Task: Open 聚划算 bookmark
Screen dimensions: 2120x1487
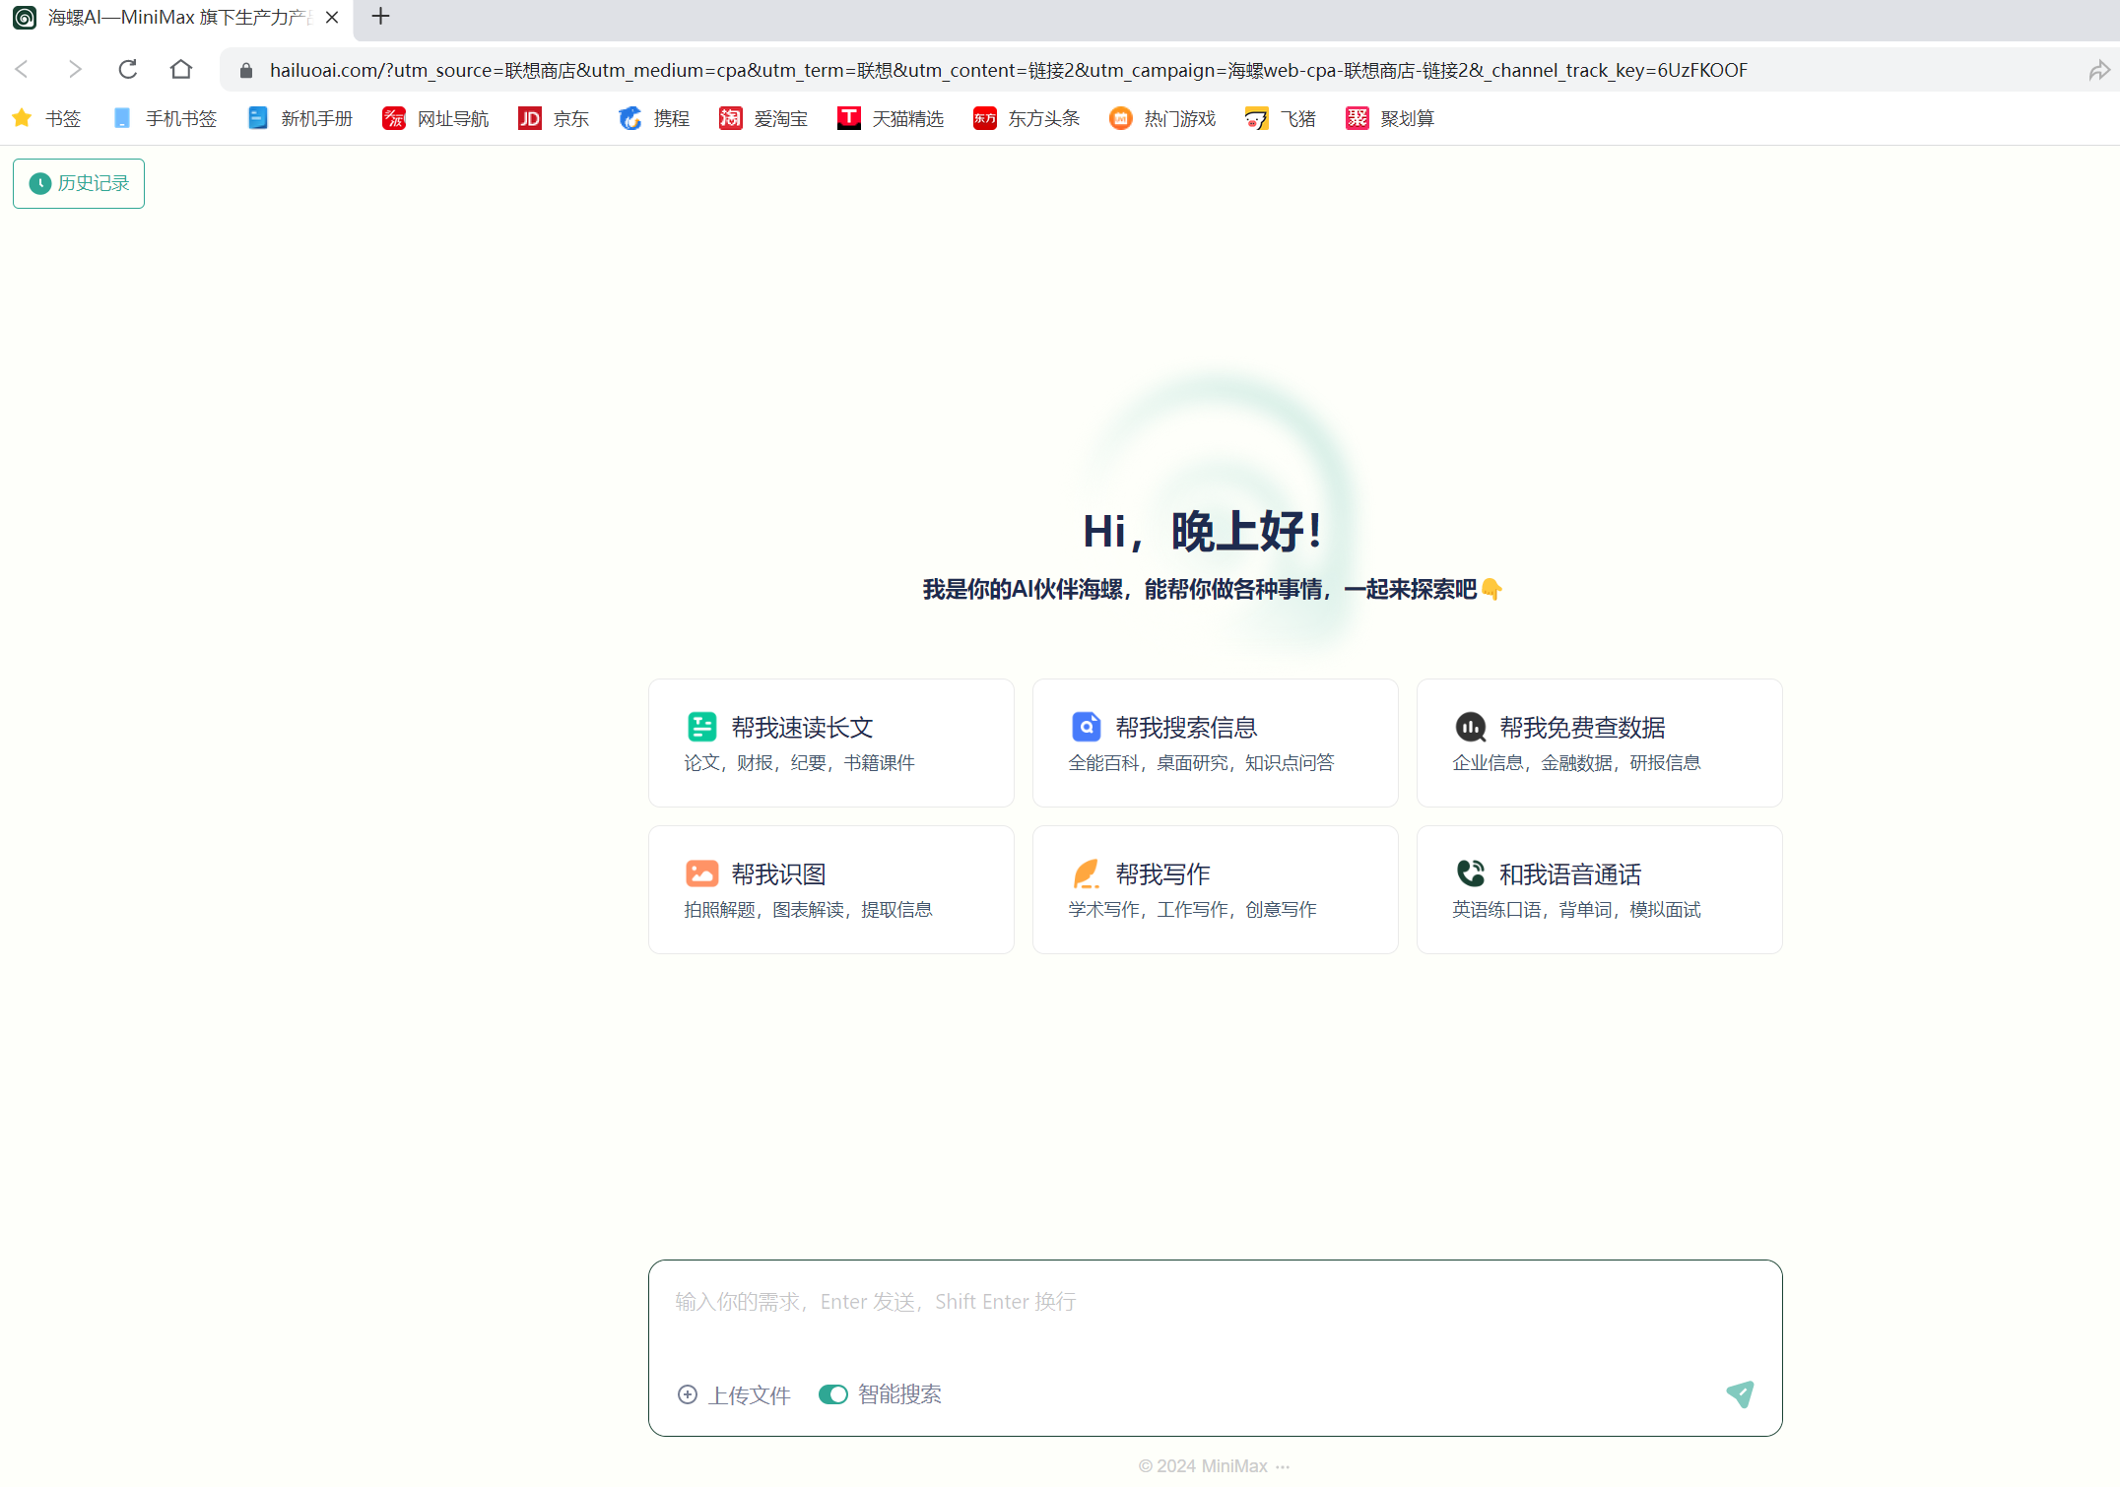Action: [1390, 118]
